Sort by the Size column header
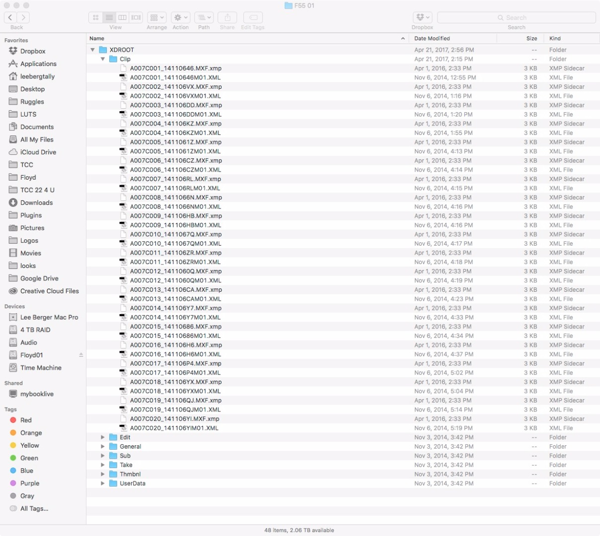The height and width of the screenshot is (536, 600). (520, 38)
